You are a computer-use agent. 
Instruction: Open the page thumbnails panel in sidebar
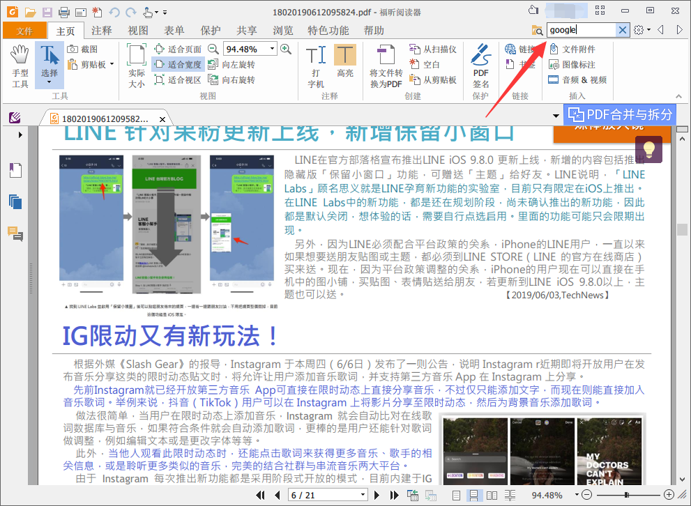pyautogui.click(x=15, y=201)
